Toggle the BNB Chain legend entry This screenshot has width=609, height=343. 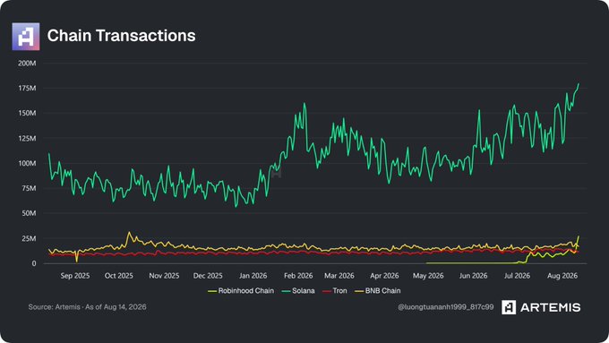[x=378, y=290]
